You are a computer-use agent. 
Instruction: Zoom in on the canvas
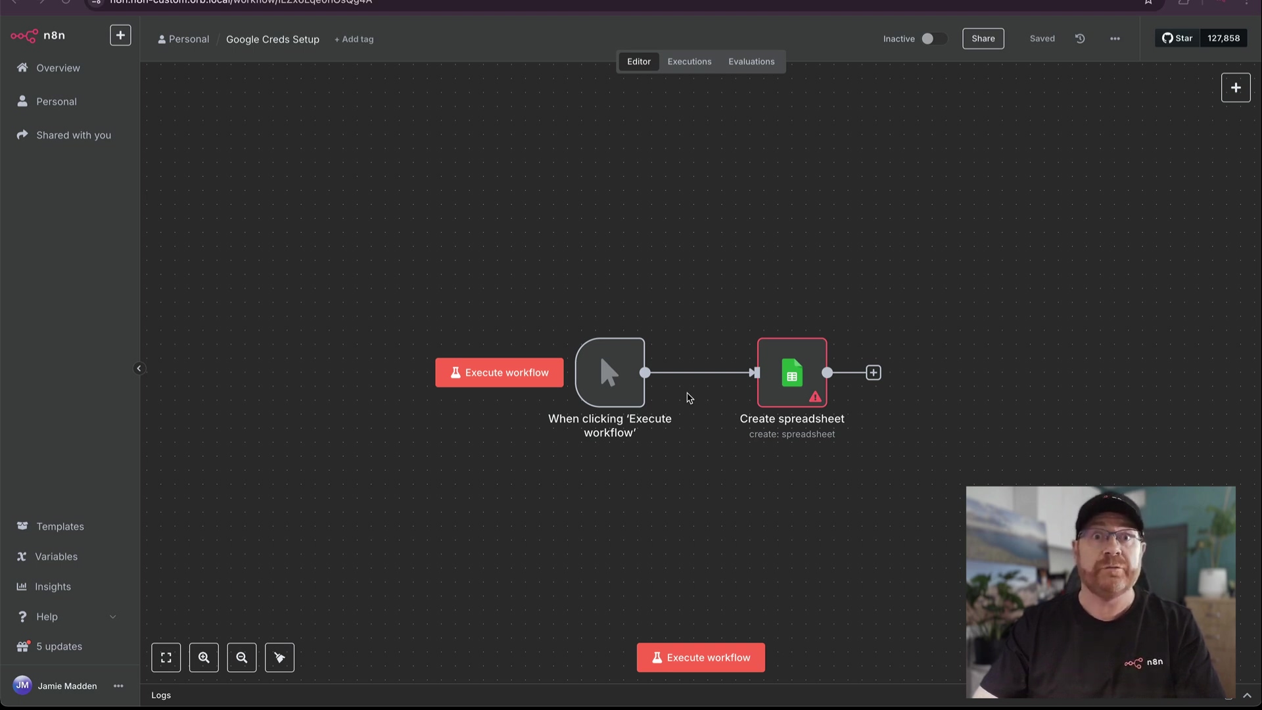[204, 657]
